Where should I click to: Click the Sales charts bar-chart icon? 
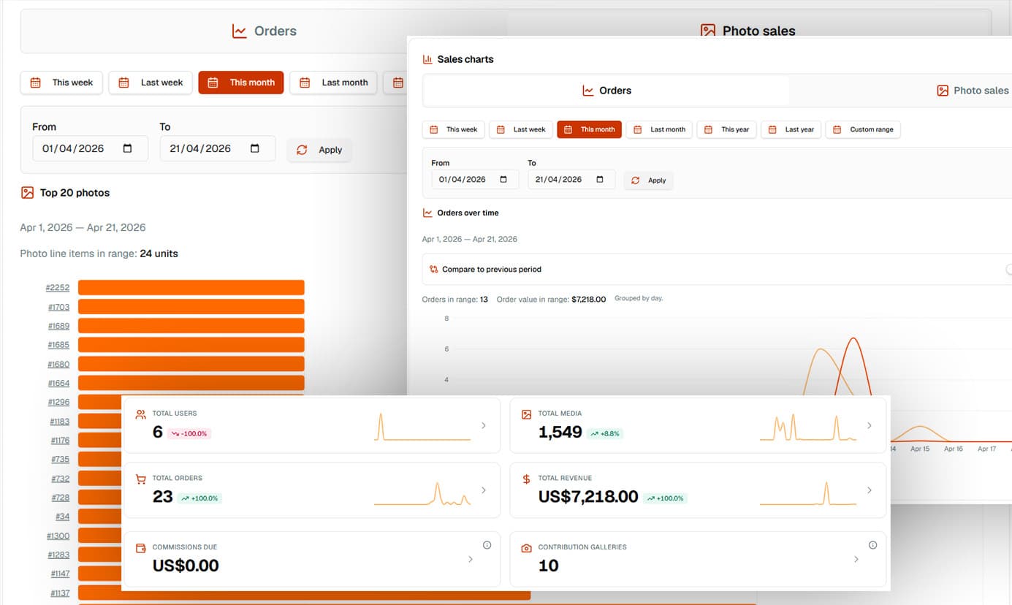427,58
